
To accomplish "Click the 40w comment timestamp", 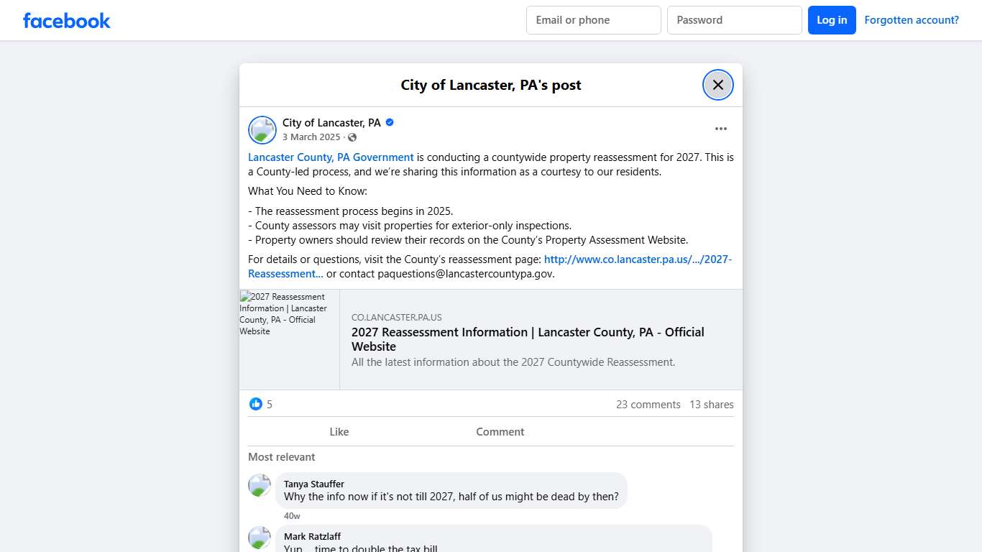I will point(292,515).
